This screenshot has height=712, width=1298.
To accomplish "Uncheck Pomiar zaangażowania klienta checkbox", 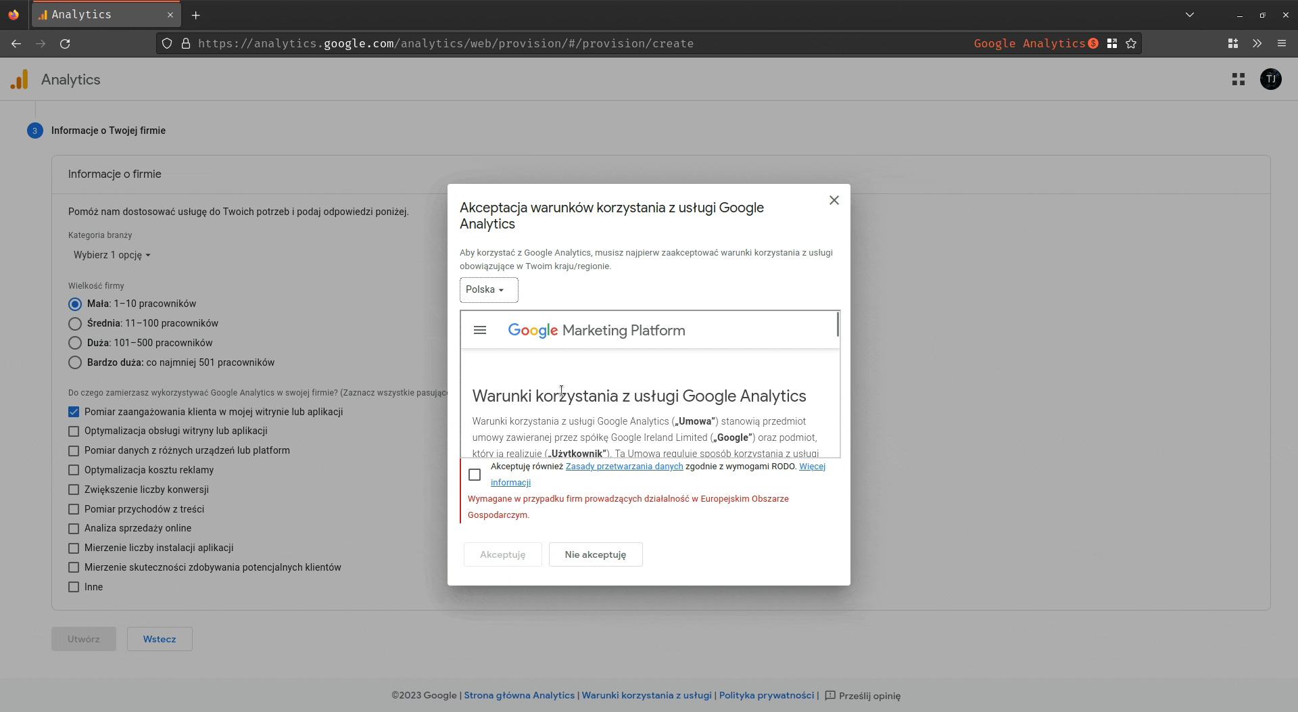I will 74,412.
